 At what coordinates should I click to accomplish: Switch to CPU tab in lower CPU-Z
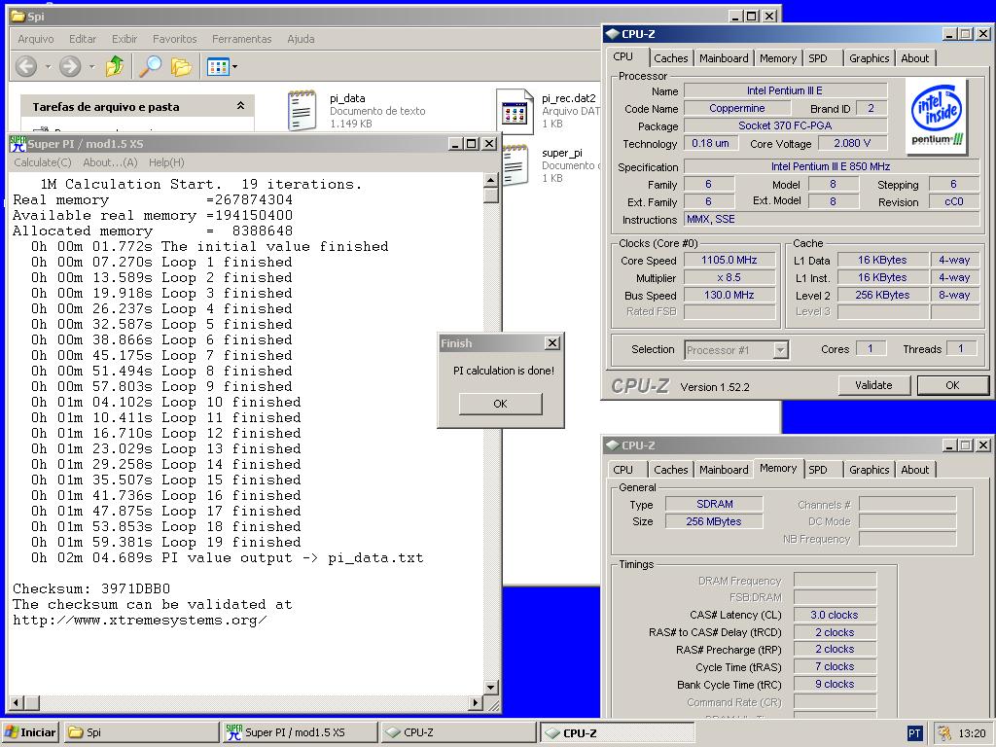623,470
